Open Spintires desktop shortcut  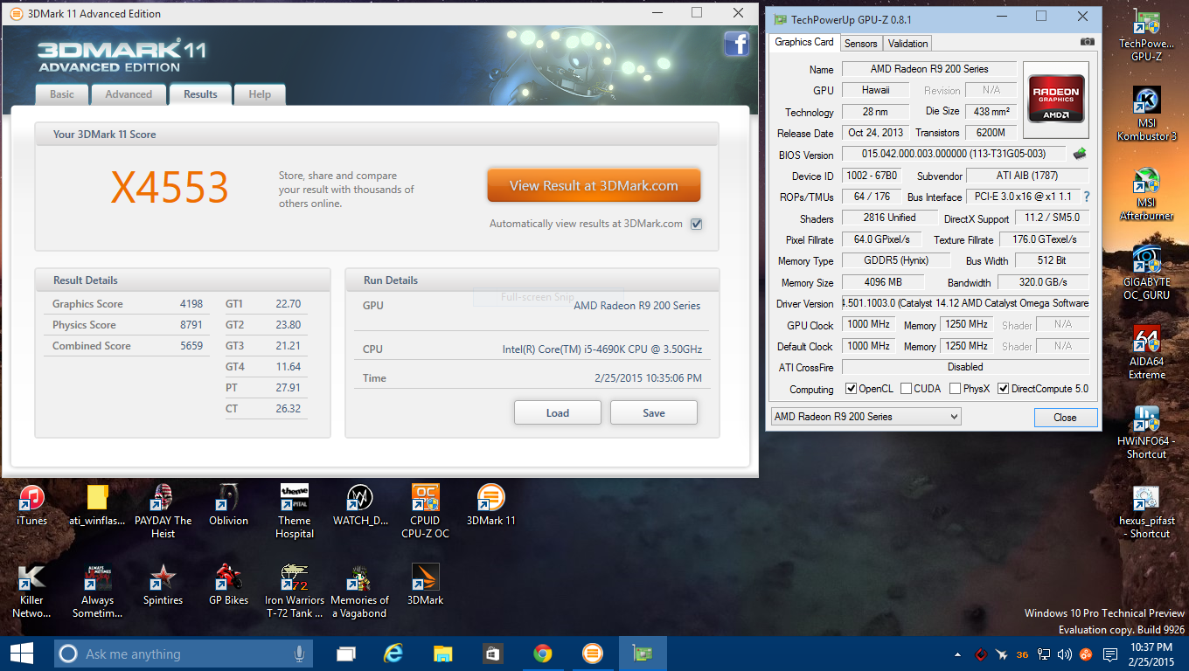click(163, 584)
